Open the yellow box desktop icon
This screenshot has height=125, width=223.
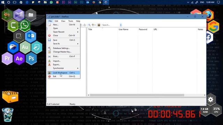(x=10, y=97)
